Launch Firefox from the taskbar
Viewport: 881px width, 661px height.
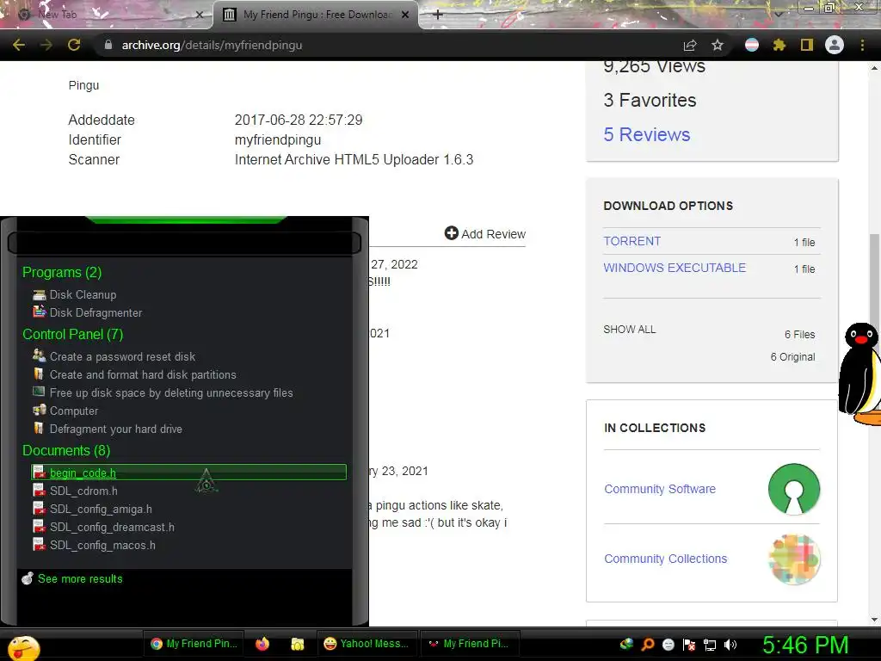click(262, 644)
